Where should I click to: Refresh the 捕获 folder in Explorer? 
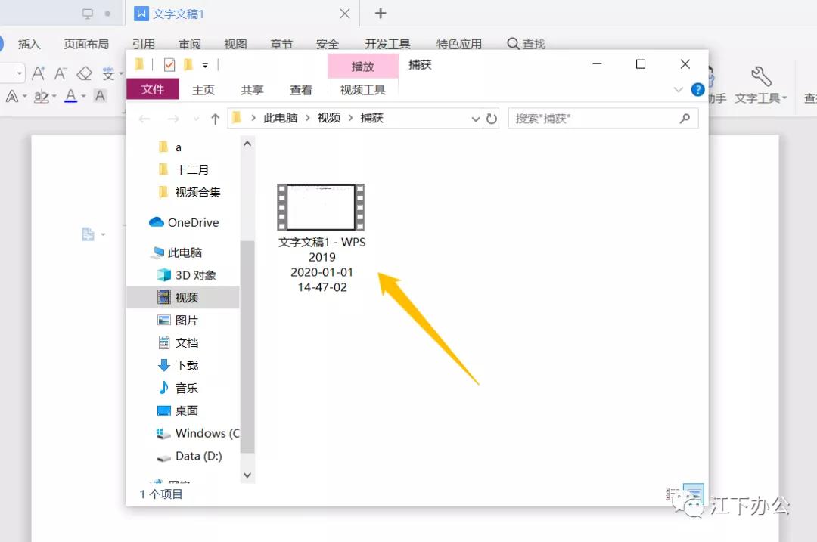pos(492,119)
